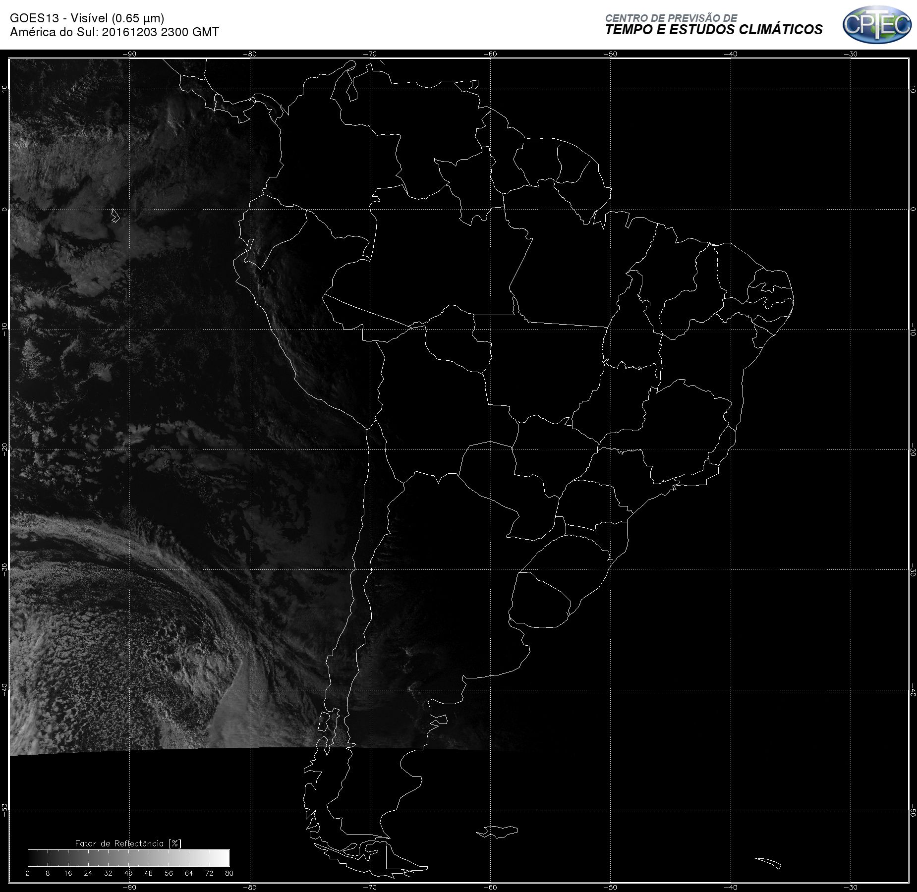This screenshot has height=892, width=917.
Task: Click the "10" latitude label on left axis
Action: click(x=4, y=89)
